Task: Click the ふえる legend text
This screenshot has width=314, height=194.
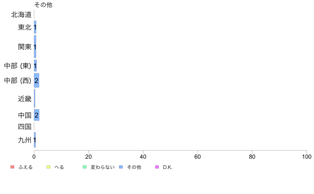Action: (x=25, y=167)
